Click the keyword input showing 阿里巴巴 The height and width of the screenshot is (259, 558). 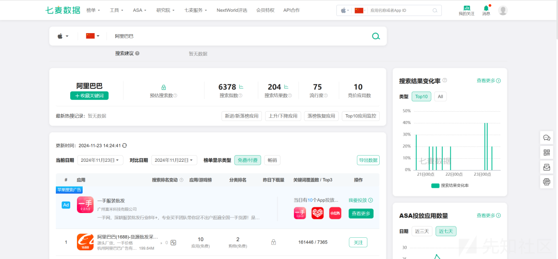coord(238,36)
